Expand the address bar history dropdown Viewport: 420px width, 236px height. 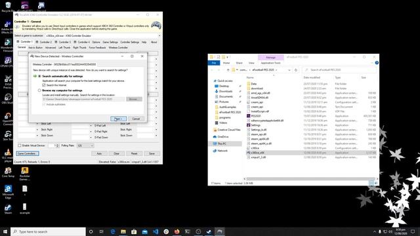point(289,70)
